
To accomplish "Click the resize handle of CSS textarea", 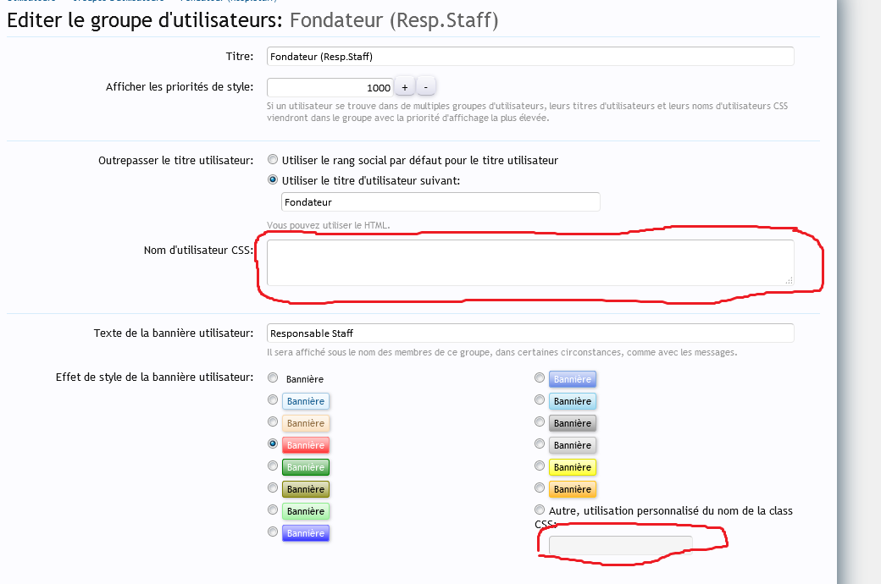I will tap(789, 280).
